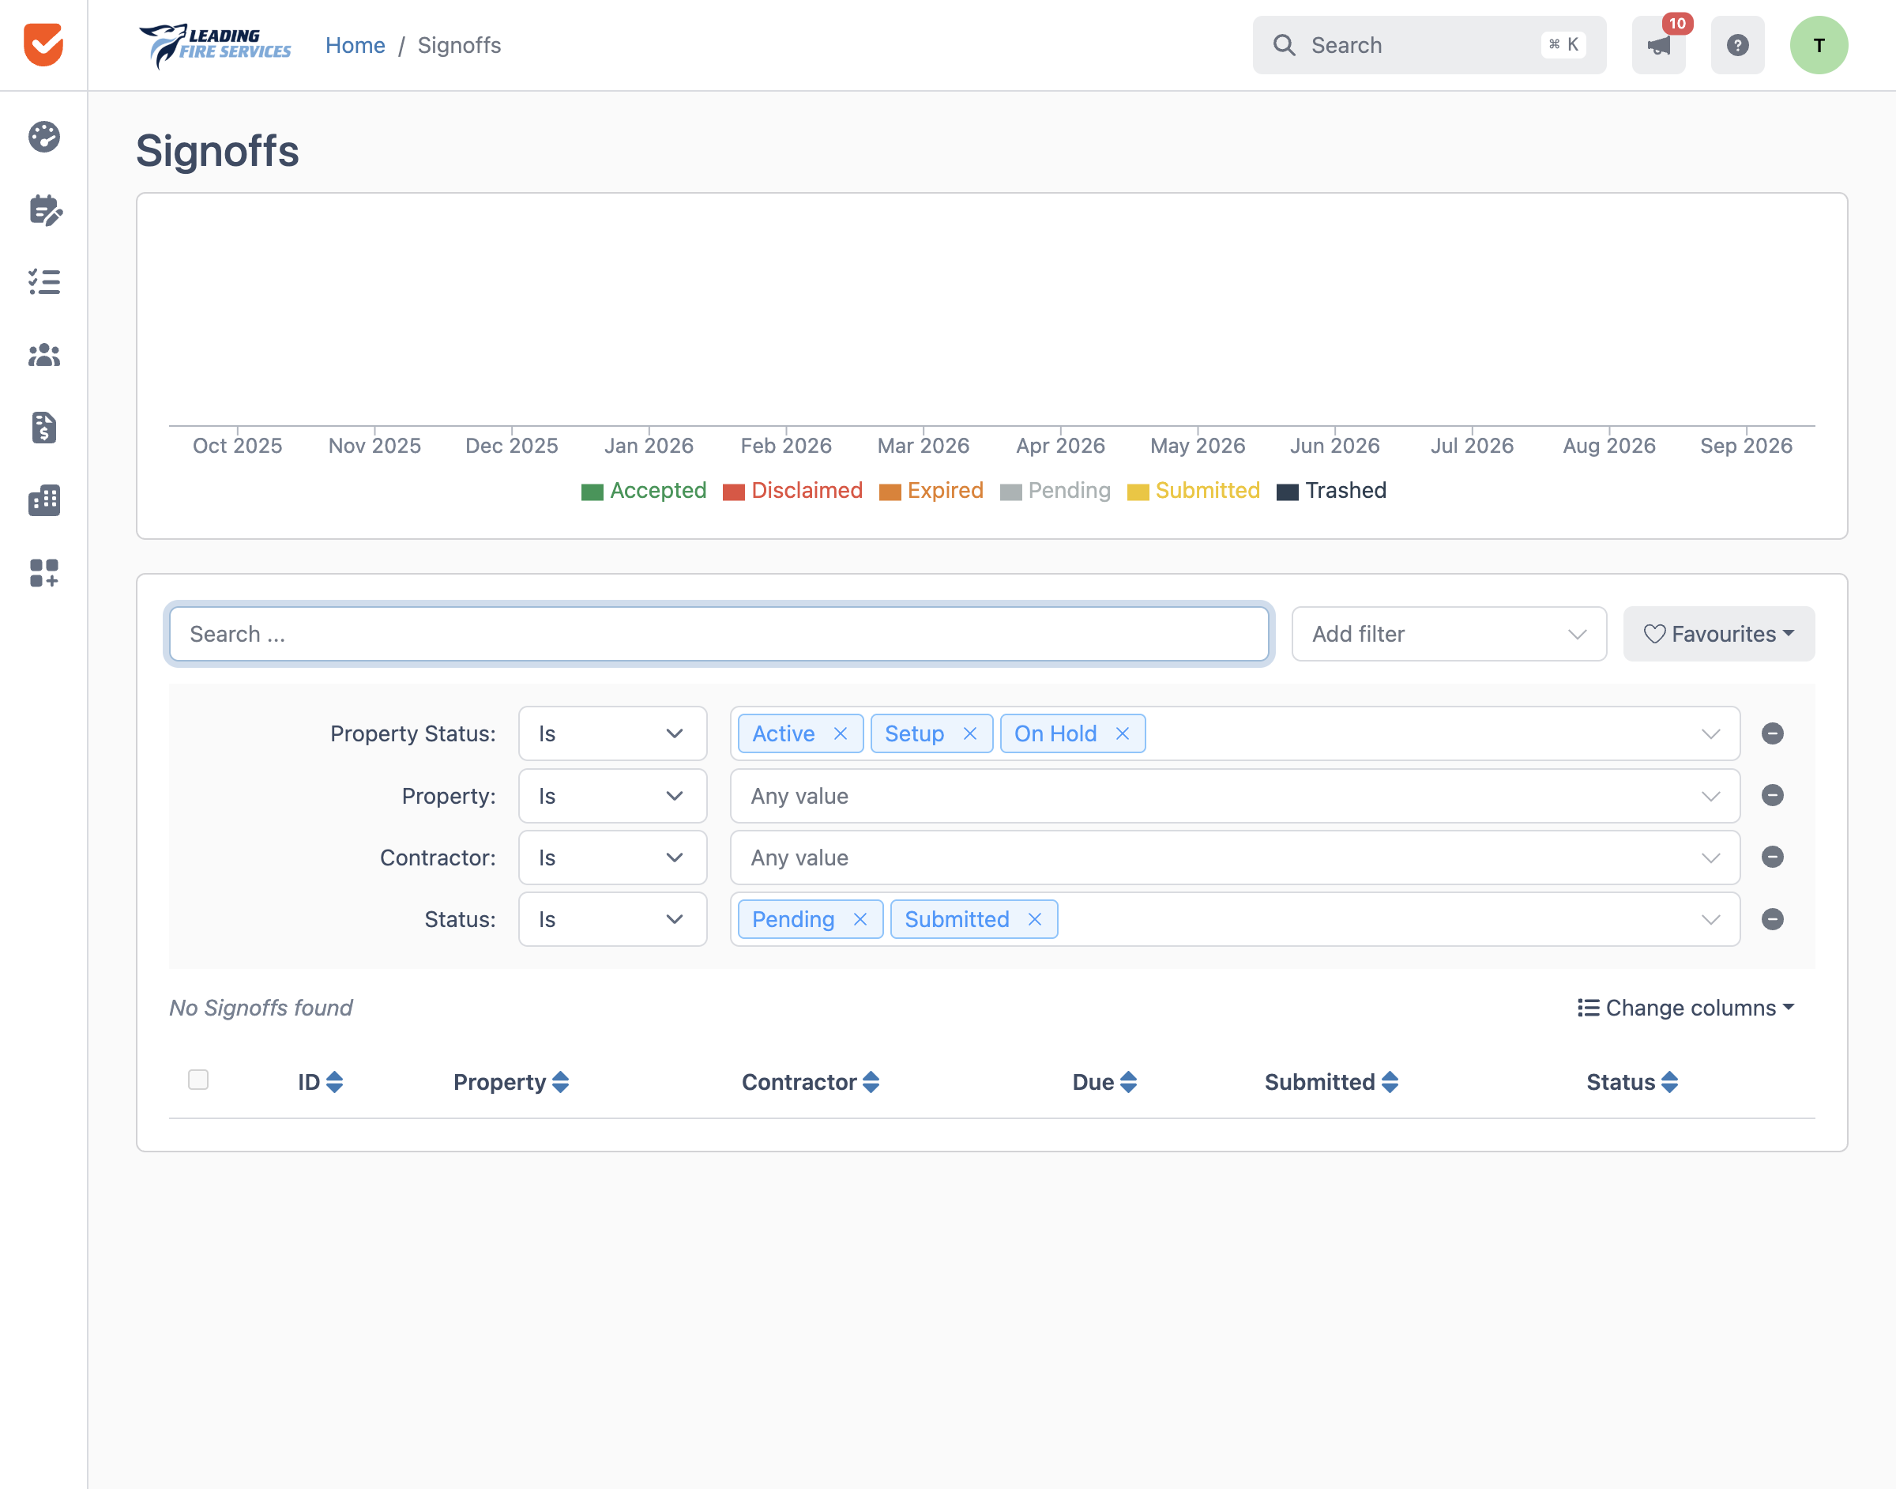Screen dimensions: 1896x1489
Task: Open the contractors people group icon
Action: (x=43, y=355)
